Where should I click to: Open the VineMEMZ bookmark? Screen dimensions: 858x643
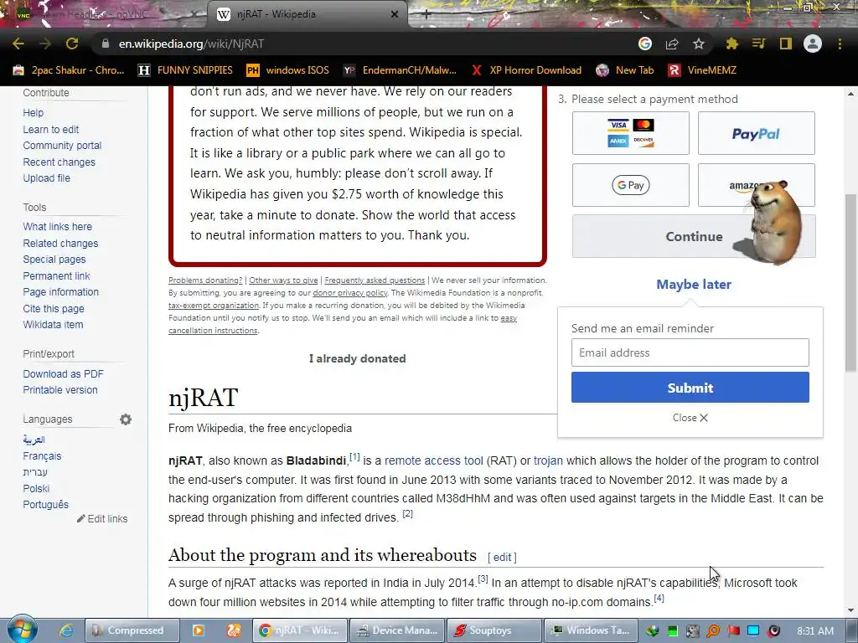[x=703, y=70]
